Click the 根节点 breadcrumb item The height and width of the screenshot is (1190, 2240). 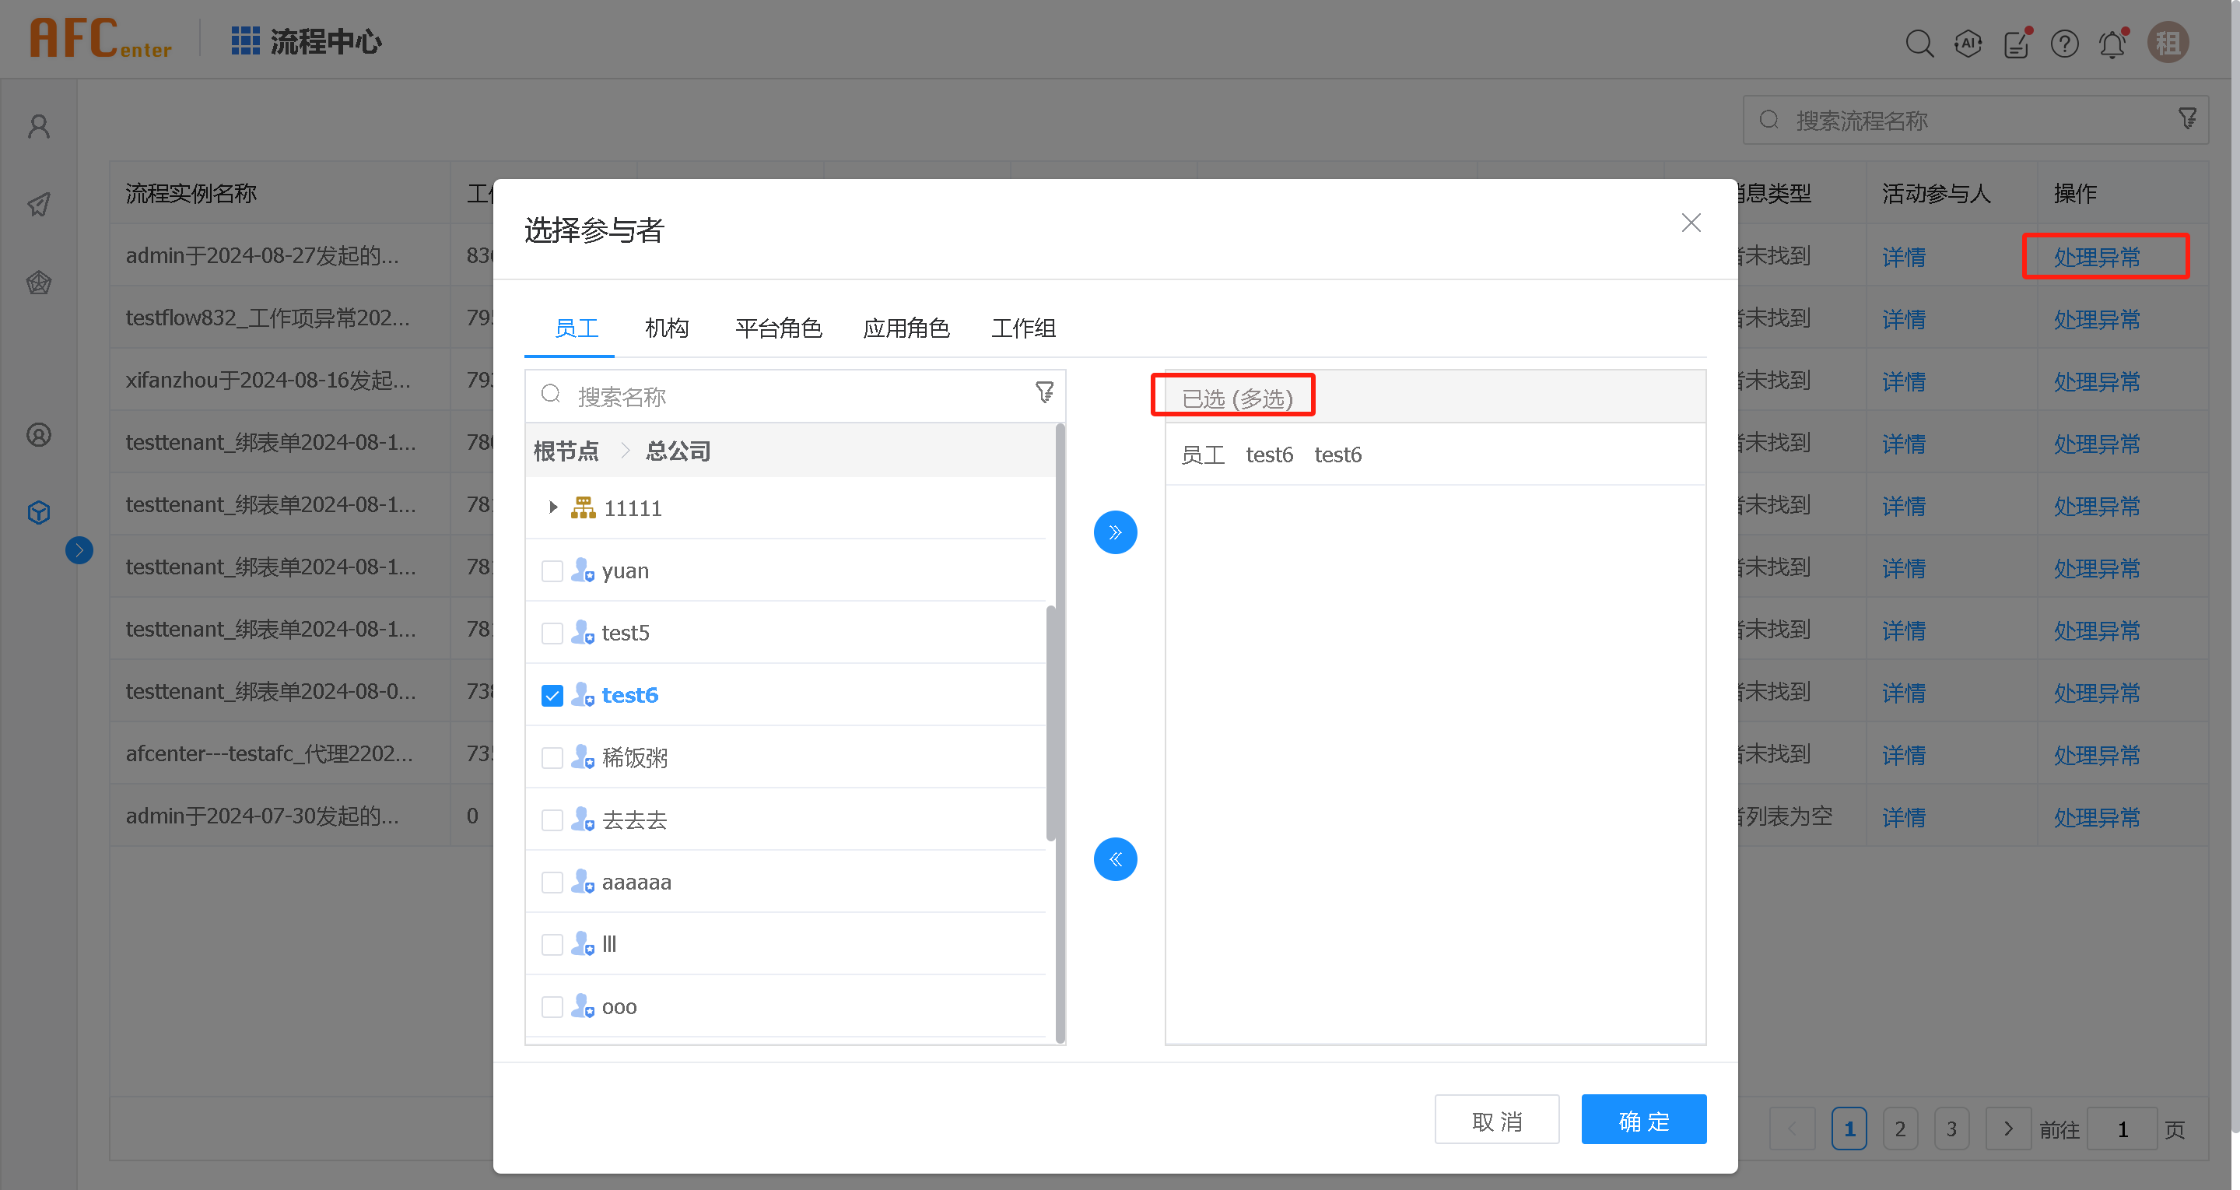(x=566, y=451)
